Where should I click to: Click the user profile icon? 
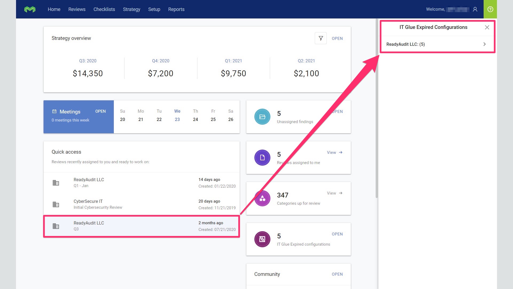click(475, 9)
